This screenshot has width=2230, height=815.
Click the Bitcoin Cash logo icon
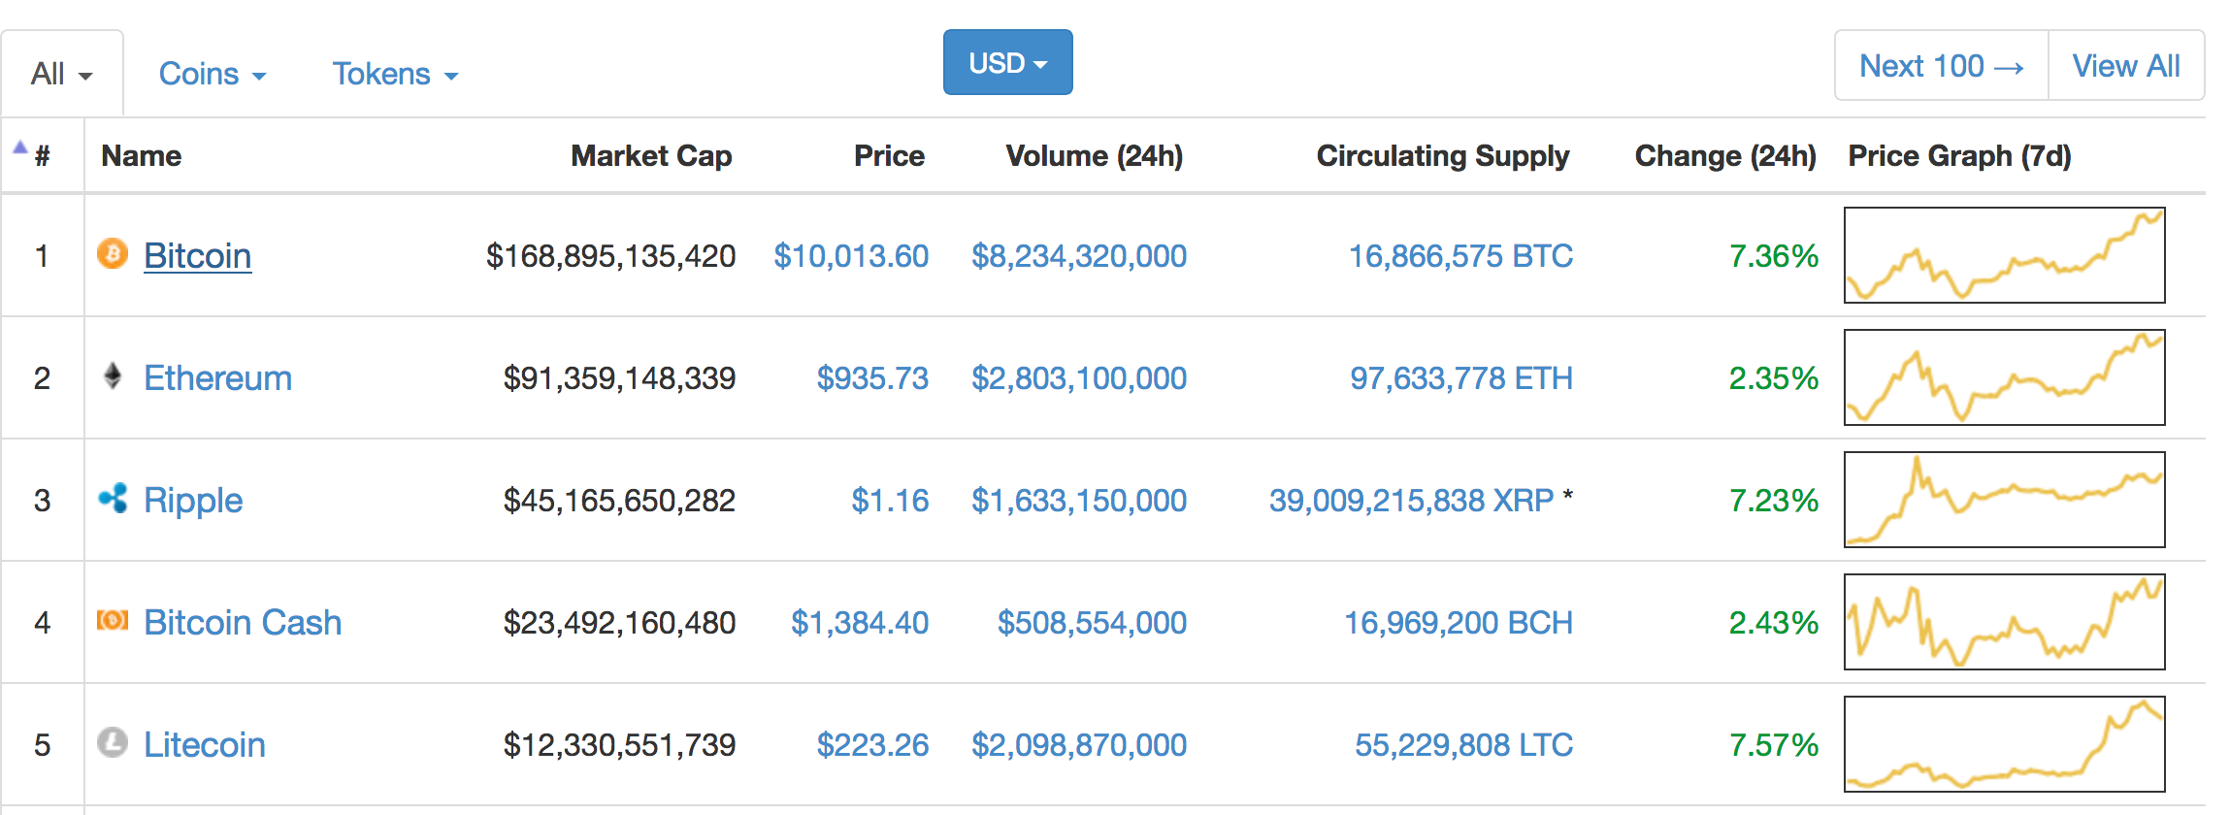click(x=113, y=620)
